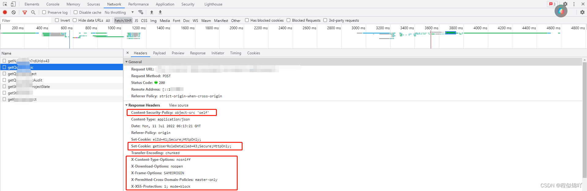The image size is (587, 191).
Task: Filter requests by Manifest
Action: click(221, 20)
